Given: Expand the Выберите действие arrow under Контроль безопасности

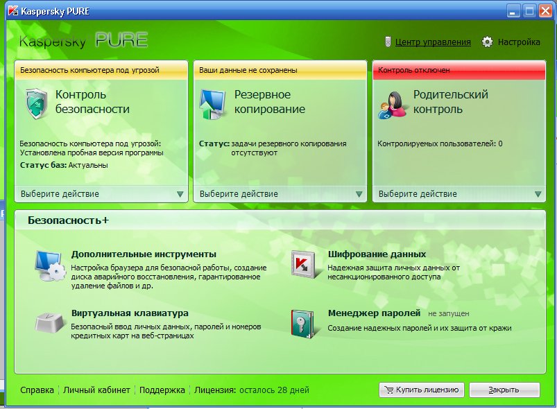Looking at the screenshot, I should (x=180, y=194).
